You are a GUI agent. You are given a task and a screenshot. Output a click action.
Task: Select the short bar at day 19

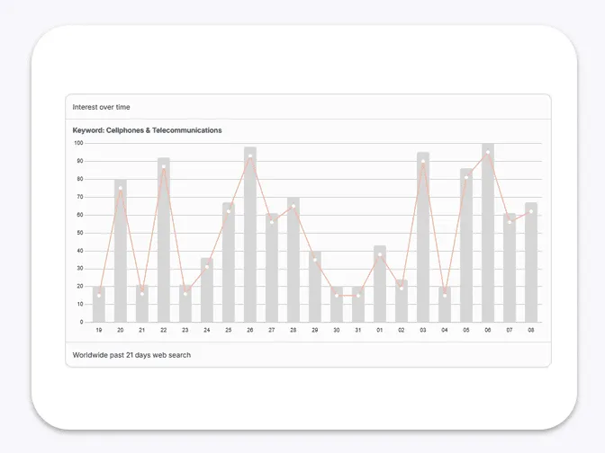click(x=99, y=306)
